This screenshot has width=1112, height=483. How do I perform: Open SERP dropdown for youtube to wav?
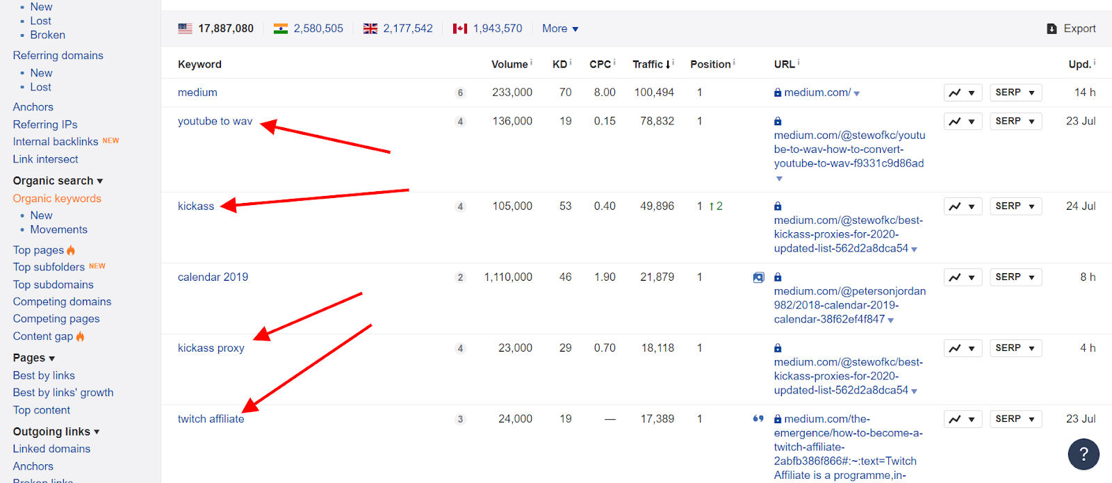[1015, 122]
